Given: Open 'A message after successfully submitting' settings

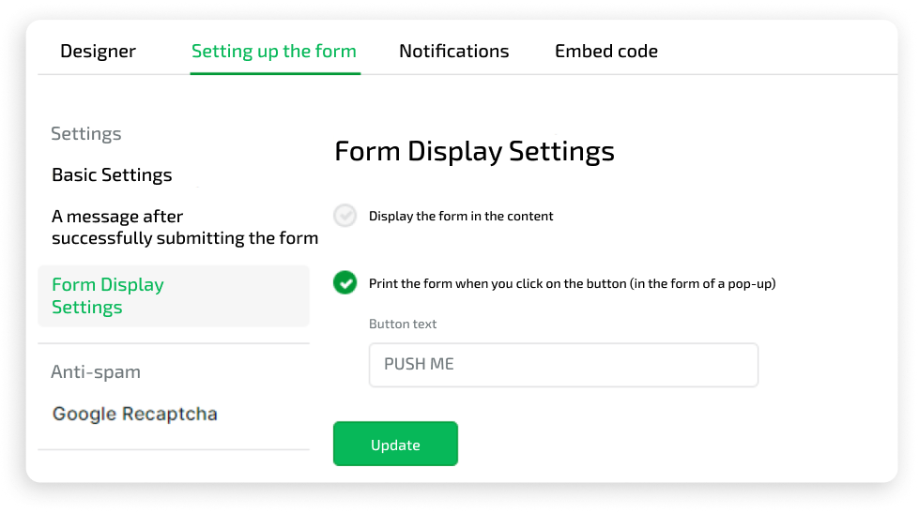Looking at the screenshot, I should coord(184,228).
